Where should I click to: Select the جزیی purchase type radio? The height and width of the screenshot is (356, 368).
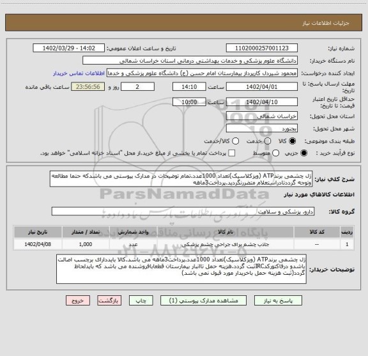[x=303, y=153]
